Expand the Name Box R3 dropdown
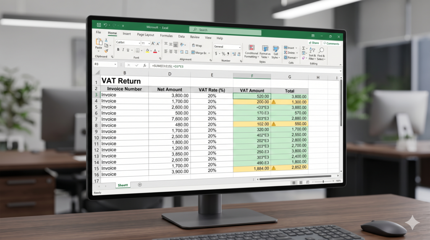The width and height of the screenshot is (430, 240). [x=115, y=64]
